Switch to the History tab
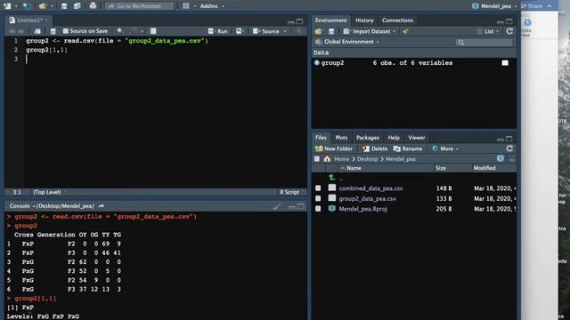 click(364, 20)
